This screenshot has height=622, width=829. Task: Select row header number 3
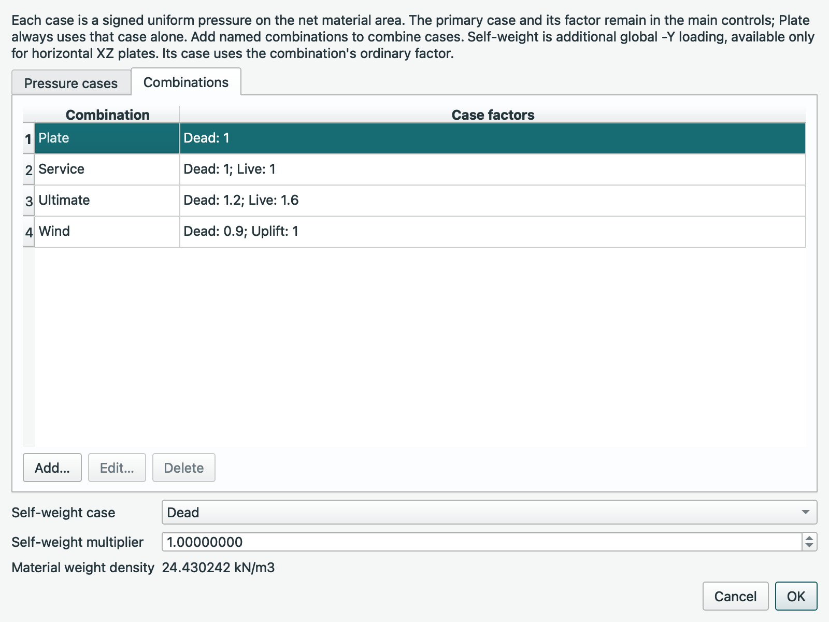(x=28, y=201)
